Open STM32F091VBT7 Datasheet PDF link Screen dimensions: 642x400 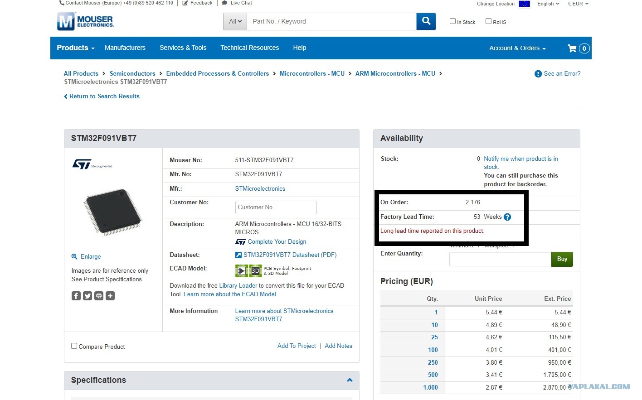(x=290, y=255)
